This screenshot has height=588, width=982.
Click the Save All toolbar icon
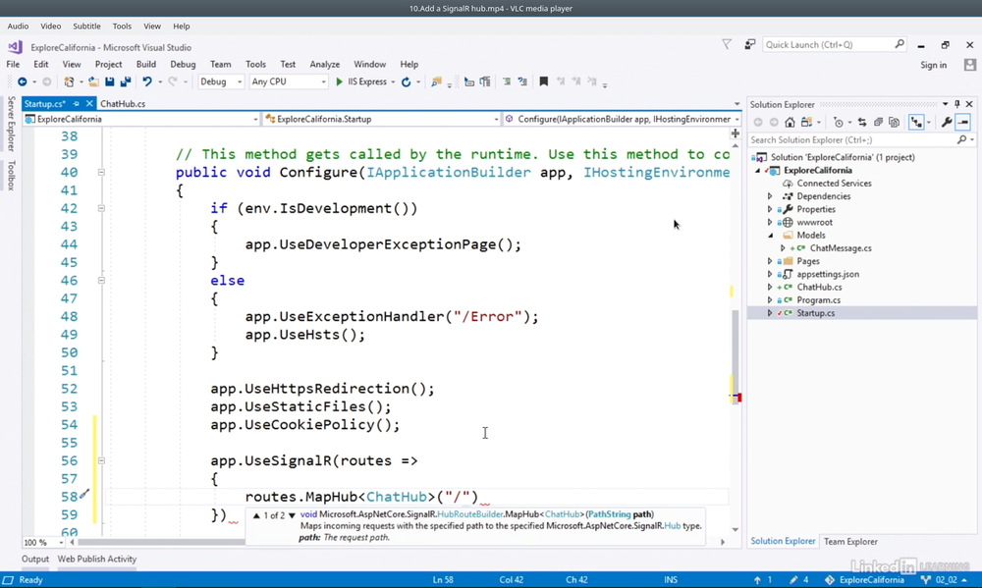(126, 82)
